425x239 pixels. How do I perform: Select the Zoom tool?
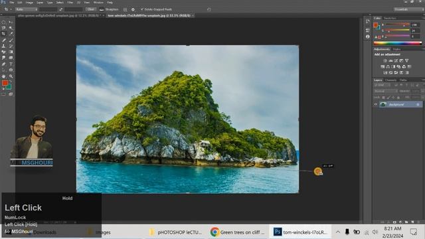coord(11,76)
